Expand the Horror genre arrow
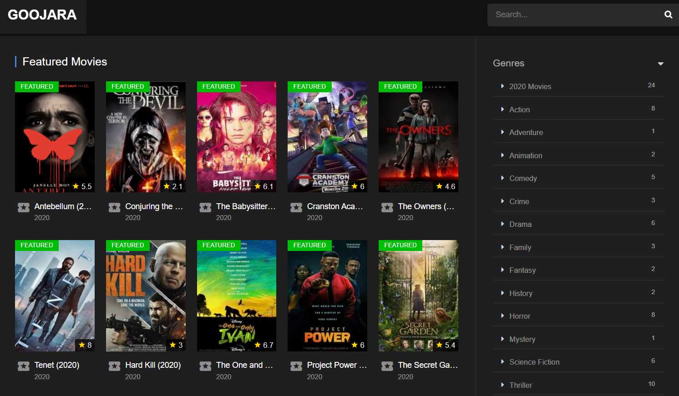 click(502, 316)
